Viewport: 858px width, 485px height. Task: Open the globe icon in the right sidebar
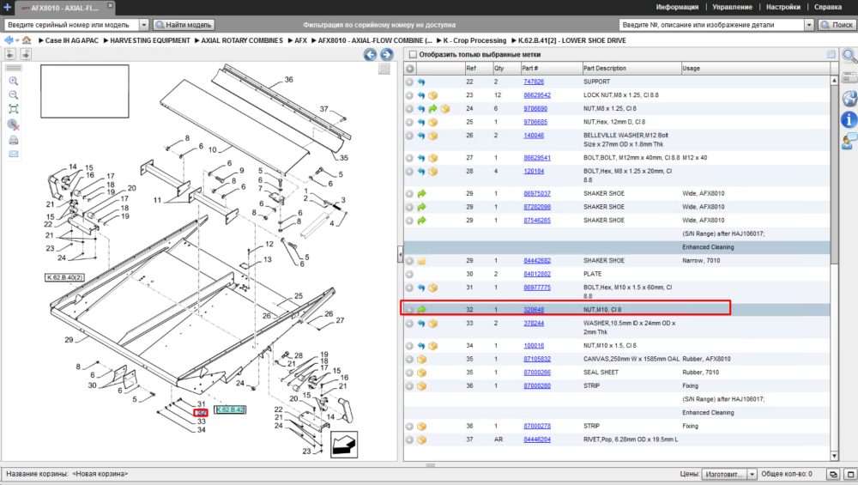pyautogui.click(x=849, y=99)
